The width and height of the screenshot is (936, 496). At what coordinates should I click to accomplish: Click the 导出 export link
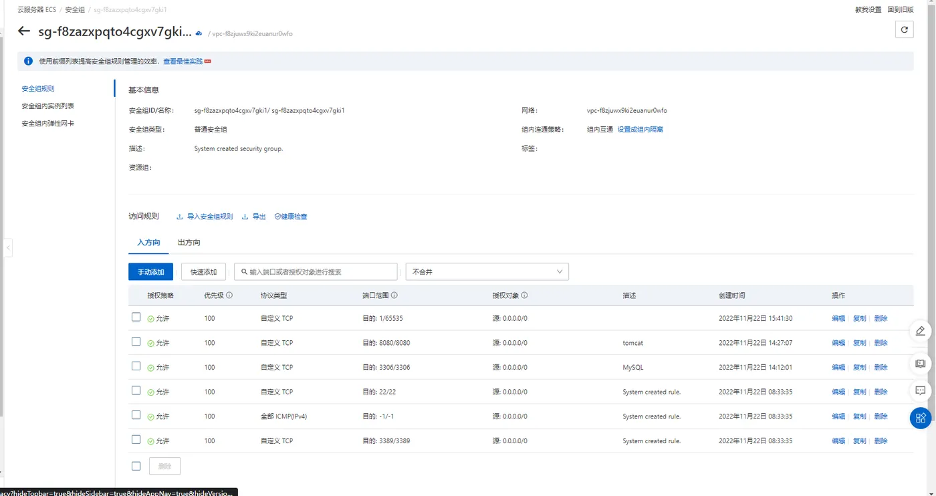coord(254,217)
